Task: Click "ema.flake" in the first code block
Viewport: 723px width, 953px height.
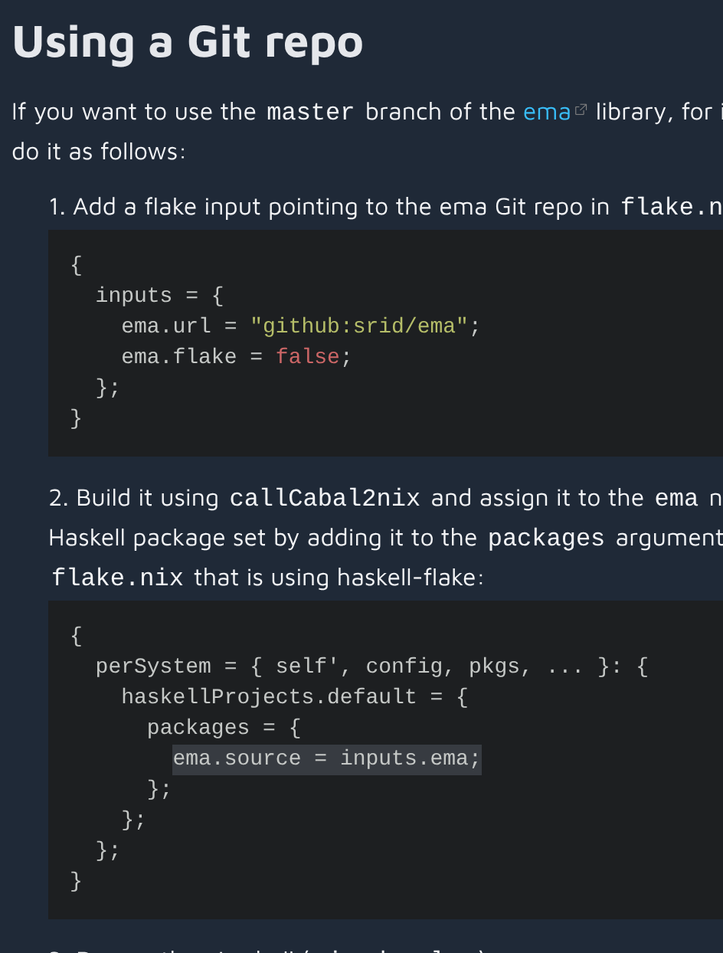Action: (178, 357)
